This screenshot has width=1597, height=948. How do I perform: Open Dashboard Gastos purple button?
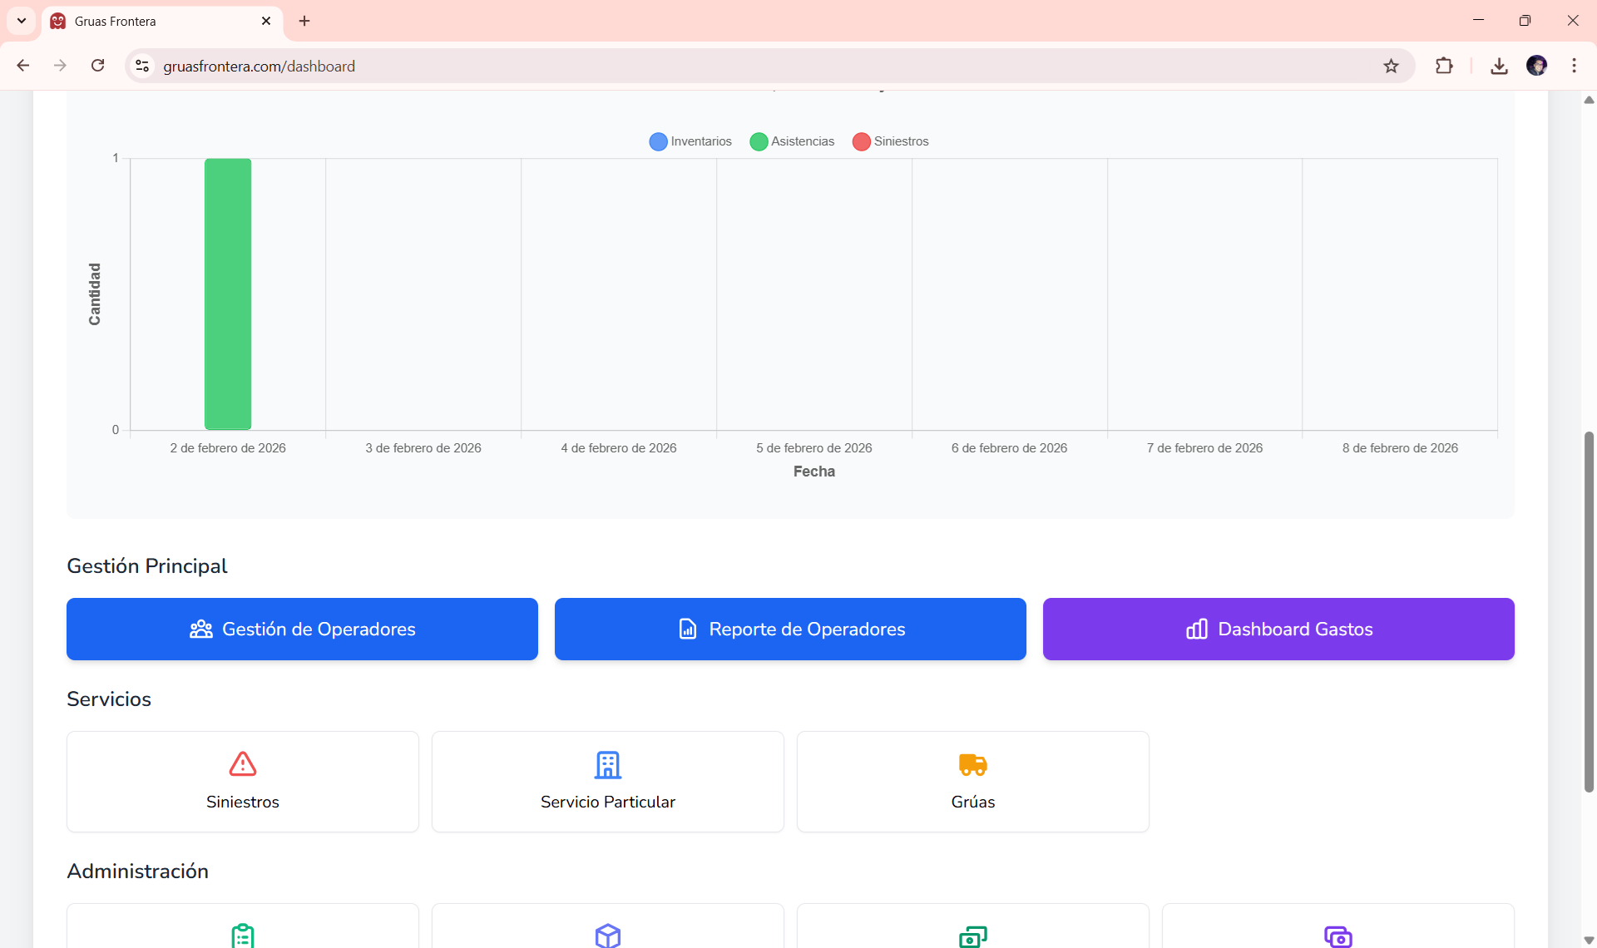[x=1278, y=629]
